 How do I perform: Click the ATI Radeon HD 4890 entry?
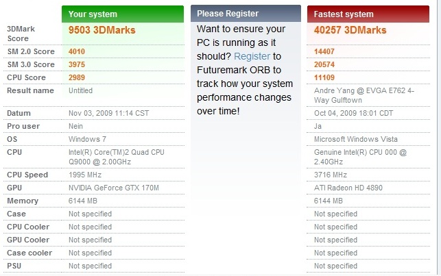[x=347, y=188]
